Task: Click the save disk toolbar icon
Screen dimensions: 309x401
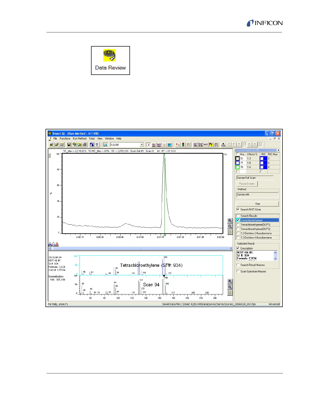Action: (69, 145)
